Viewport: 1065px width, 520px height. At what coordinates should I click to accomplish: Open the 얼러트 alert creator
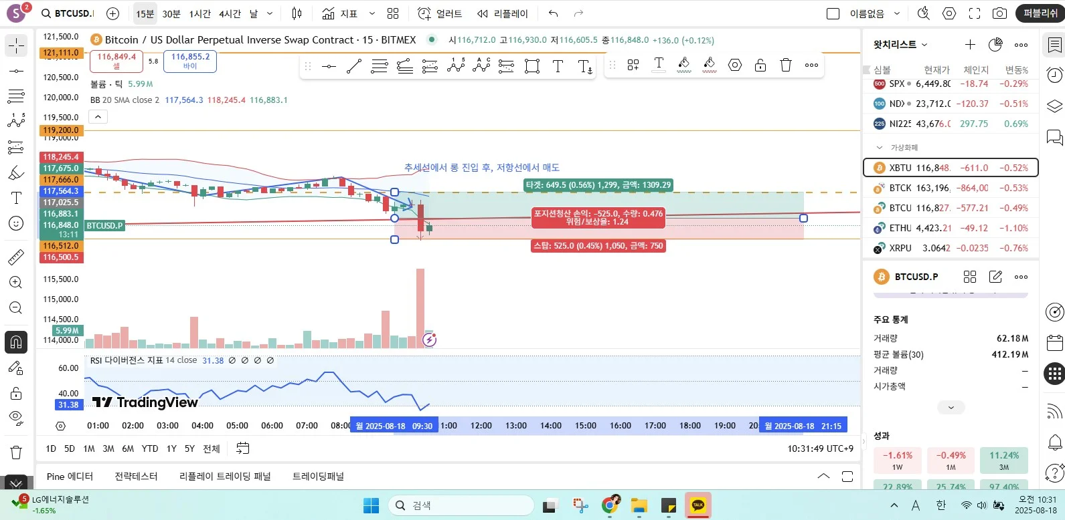point(440,13)
